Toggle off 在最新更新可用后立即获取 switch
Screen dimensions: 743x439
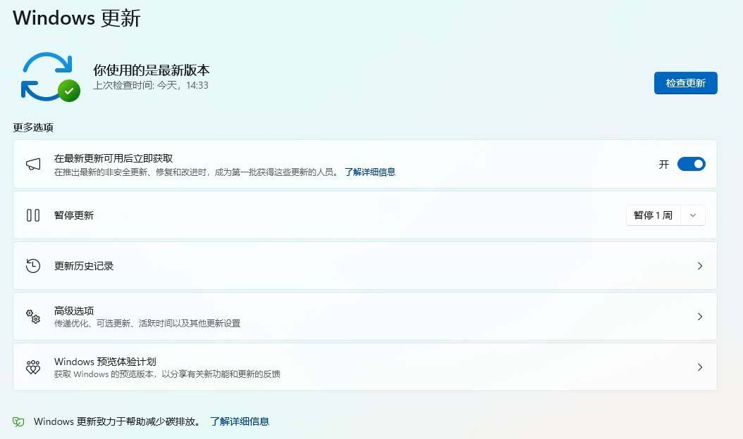[692, 164]
